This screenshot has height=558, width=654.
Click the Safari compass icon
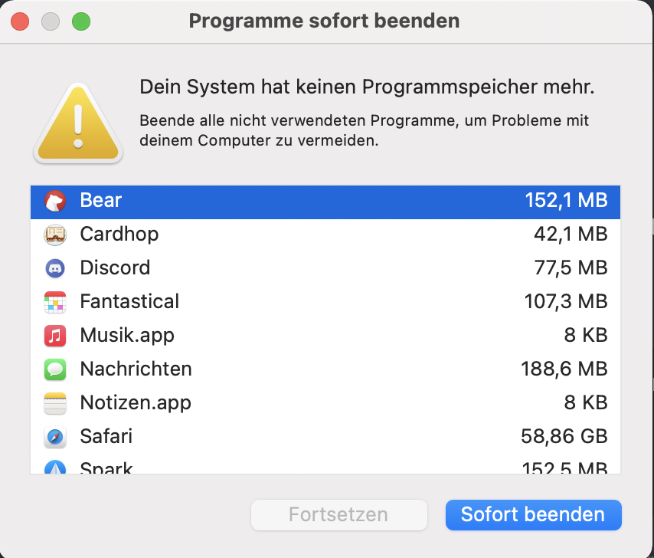(55, 437)
